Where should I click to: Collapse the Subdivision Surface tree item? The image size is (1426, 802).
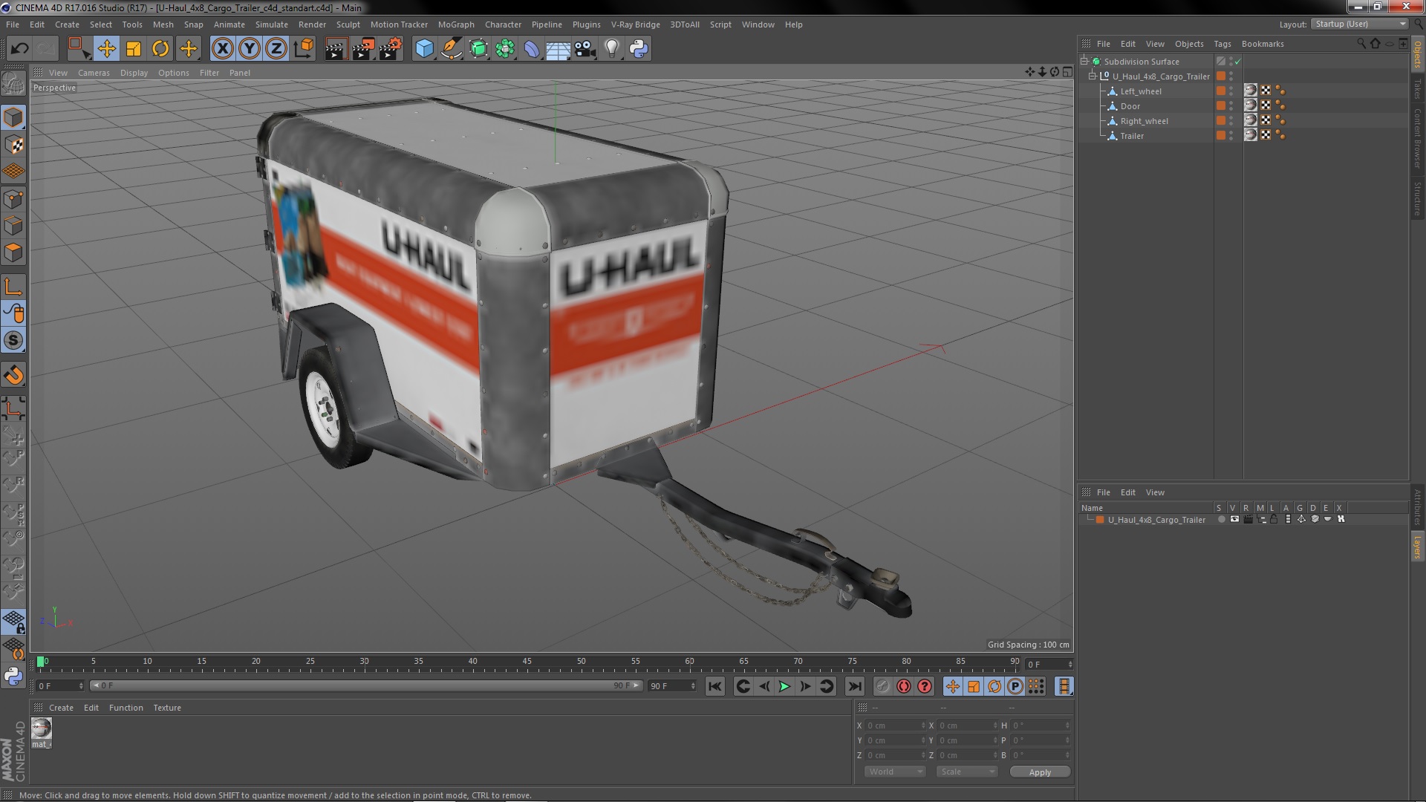tap(1084, 62)
